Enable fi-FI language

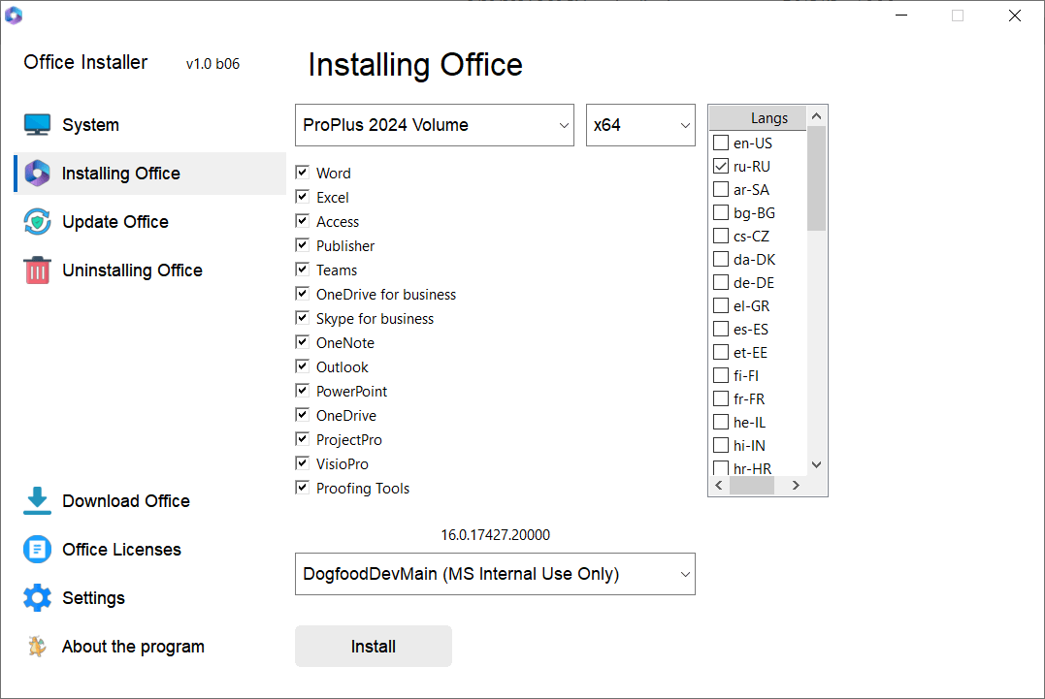720,375
